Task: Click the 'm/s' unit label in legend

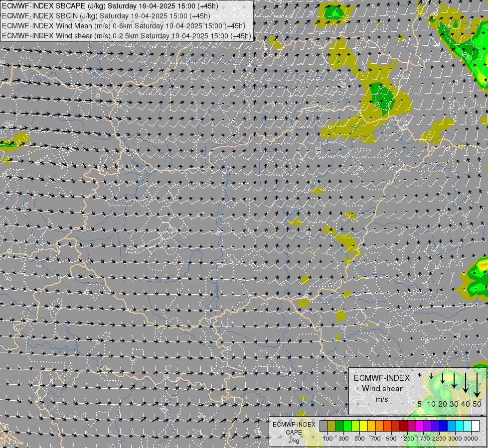Action: [x=382, y=398]
